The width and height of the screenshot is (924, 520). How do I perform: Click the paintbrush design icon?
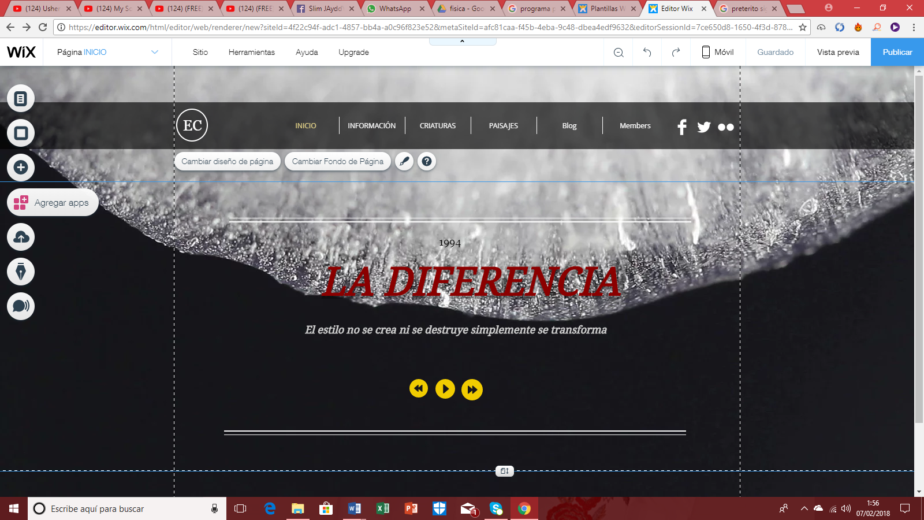tap(404, 162)
